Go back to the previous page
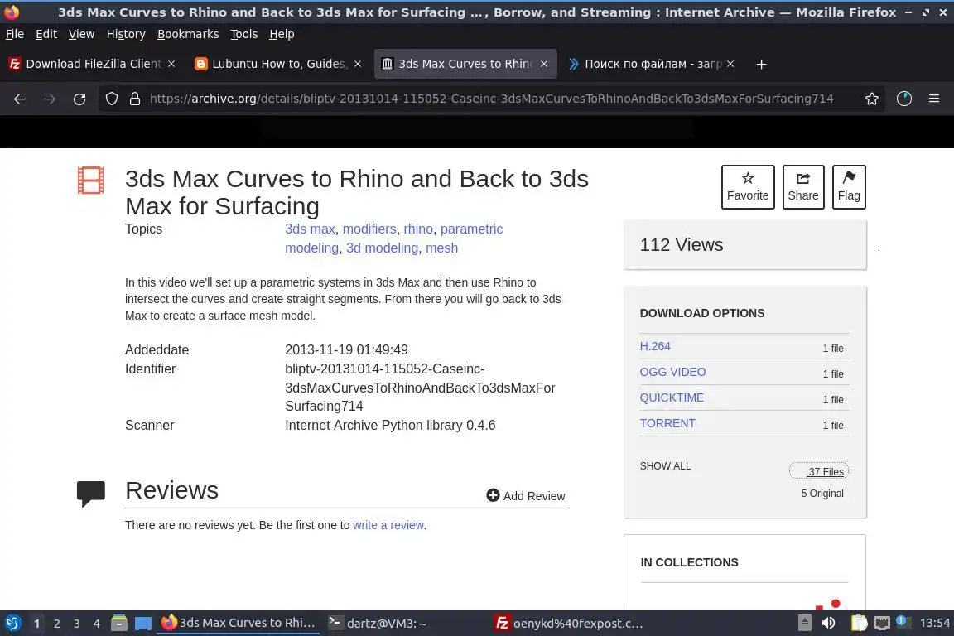The image size is (954, 636). [20, 99]
